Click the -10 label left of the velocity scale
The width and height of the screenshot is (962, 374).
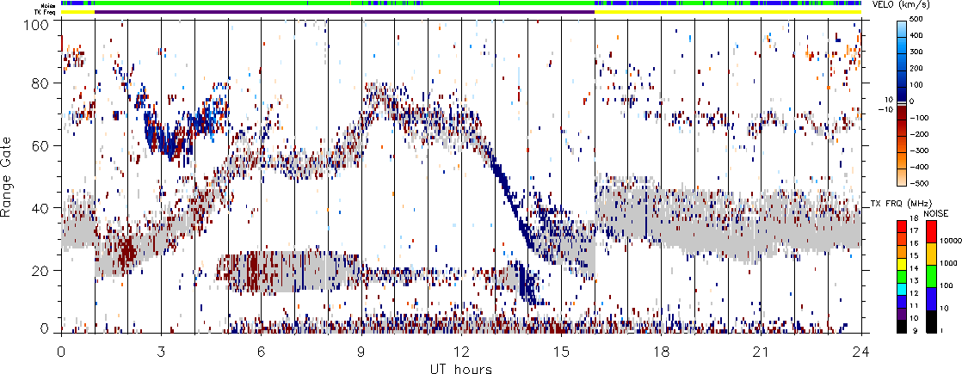click(x=885, y=109)
